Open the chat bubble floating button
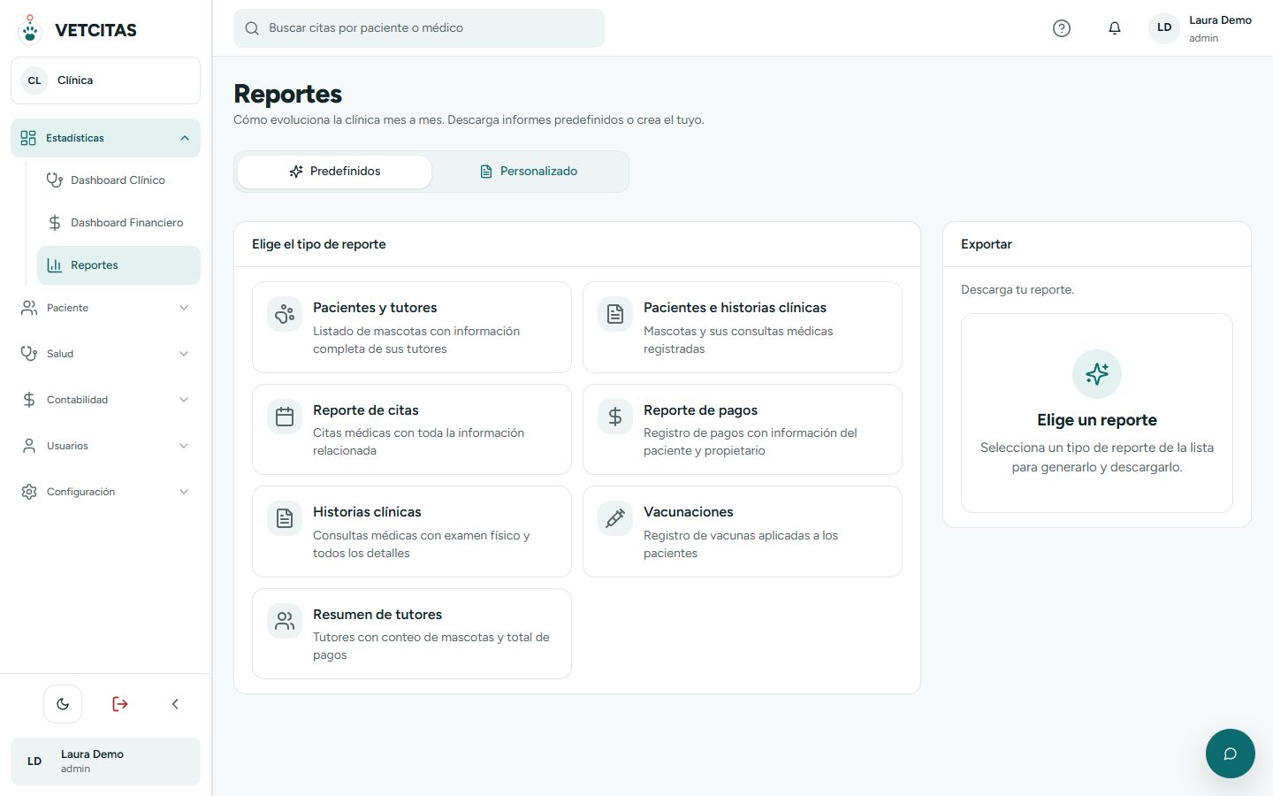 1231,754
